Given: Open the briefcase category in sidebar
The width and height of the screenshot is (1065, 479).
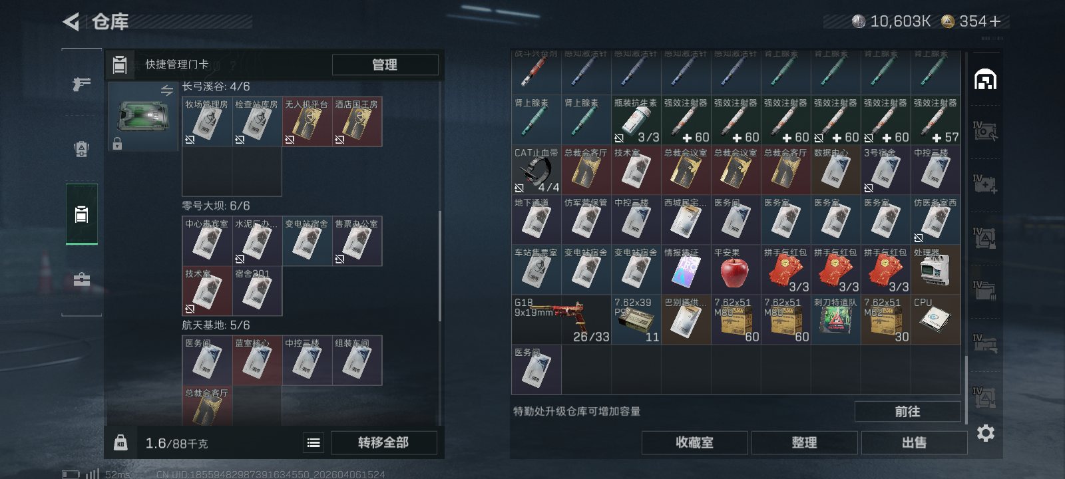Looking at the screenshot, I should [x=82, y=279].
